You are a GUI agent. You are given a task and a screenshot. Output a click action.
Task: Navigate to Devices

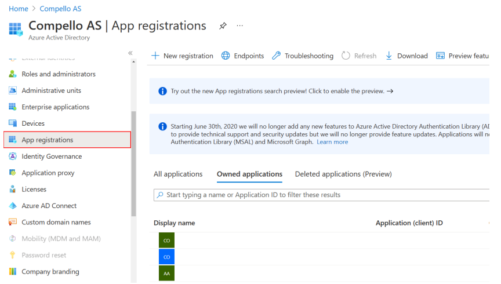click(33, 123)
